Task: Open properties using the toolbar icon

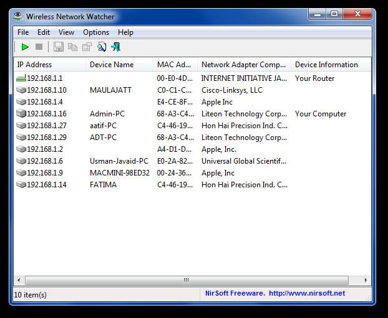Action: [x=87, y=47]
